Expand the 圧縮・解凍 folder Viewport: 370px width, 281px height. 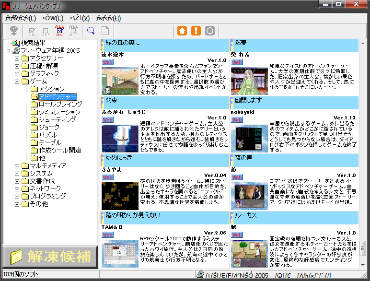17,66
